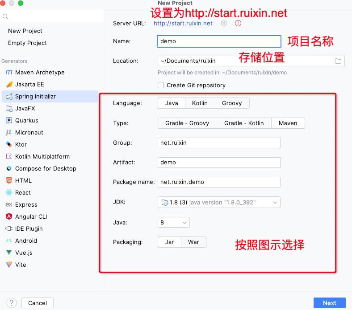Choose React generator
Screen dimensions: 352x310
click(50, 192)
